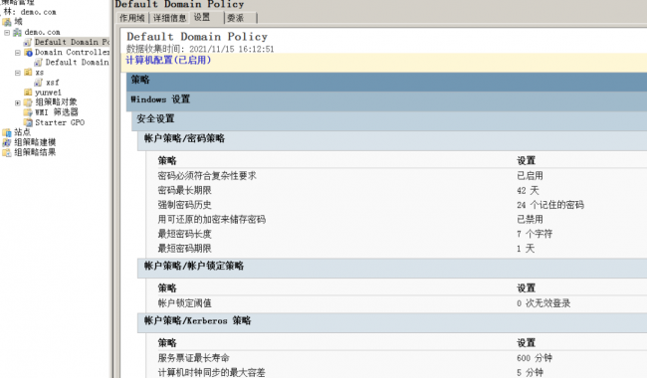647x378 pixels.
Task: Click the 域 (Domains) folder icon
Action: [x=7, y=22]
